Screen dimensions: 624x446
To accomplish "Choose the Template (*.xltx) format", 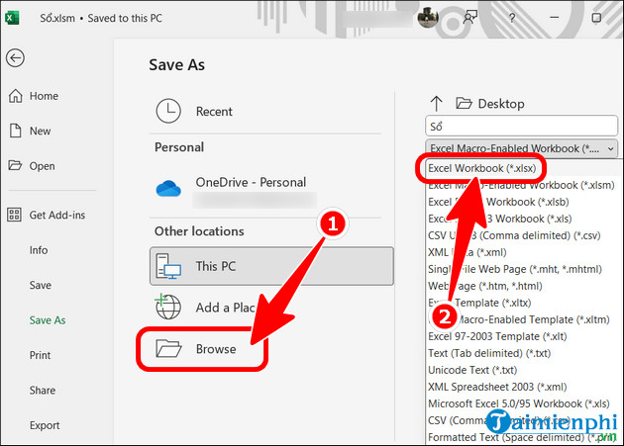I will pyautogui.click(x=479, y=303).
